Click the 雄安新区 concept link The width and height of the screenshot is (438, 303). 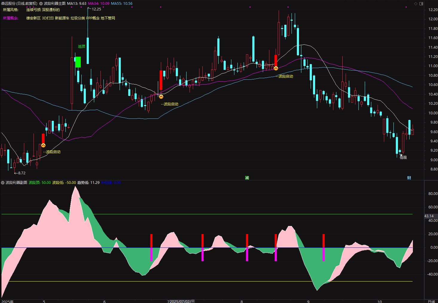point(33,18)
